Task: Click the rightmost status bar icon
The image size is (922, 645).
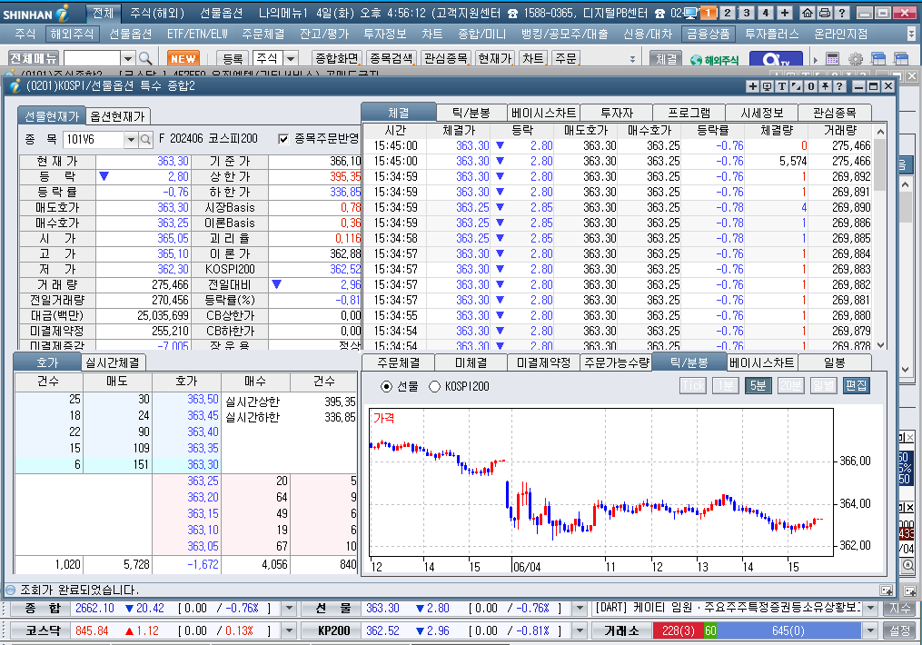Action: 909,590
